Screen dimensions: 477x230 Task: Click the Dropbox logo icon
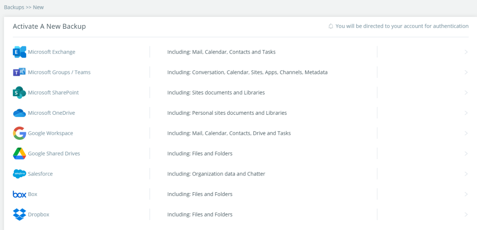(x=19, y=214)
